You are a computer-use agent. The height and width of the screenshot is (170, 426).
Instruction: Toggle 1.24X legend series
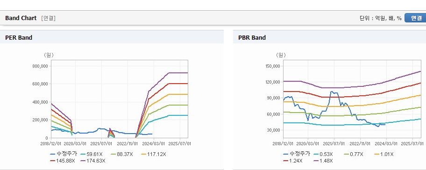point(292,161)
